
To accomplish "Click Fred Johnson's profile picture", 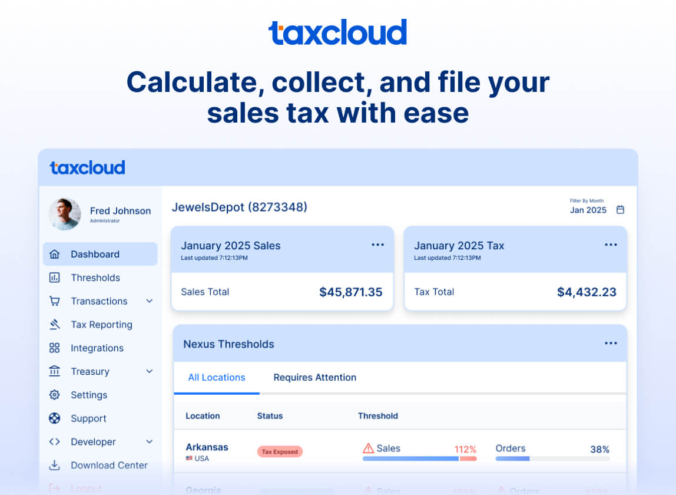I will point(65,213).
